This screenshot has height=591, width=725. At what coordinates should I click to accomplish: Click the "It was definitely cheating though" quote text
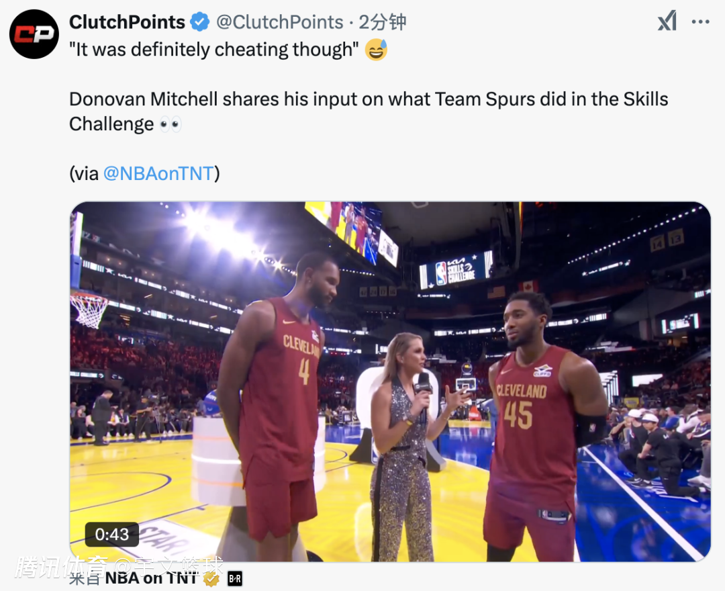click(213, 50)
